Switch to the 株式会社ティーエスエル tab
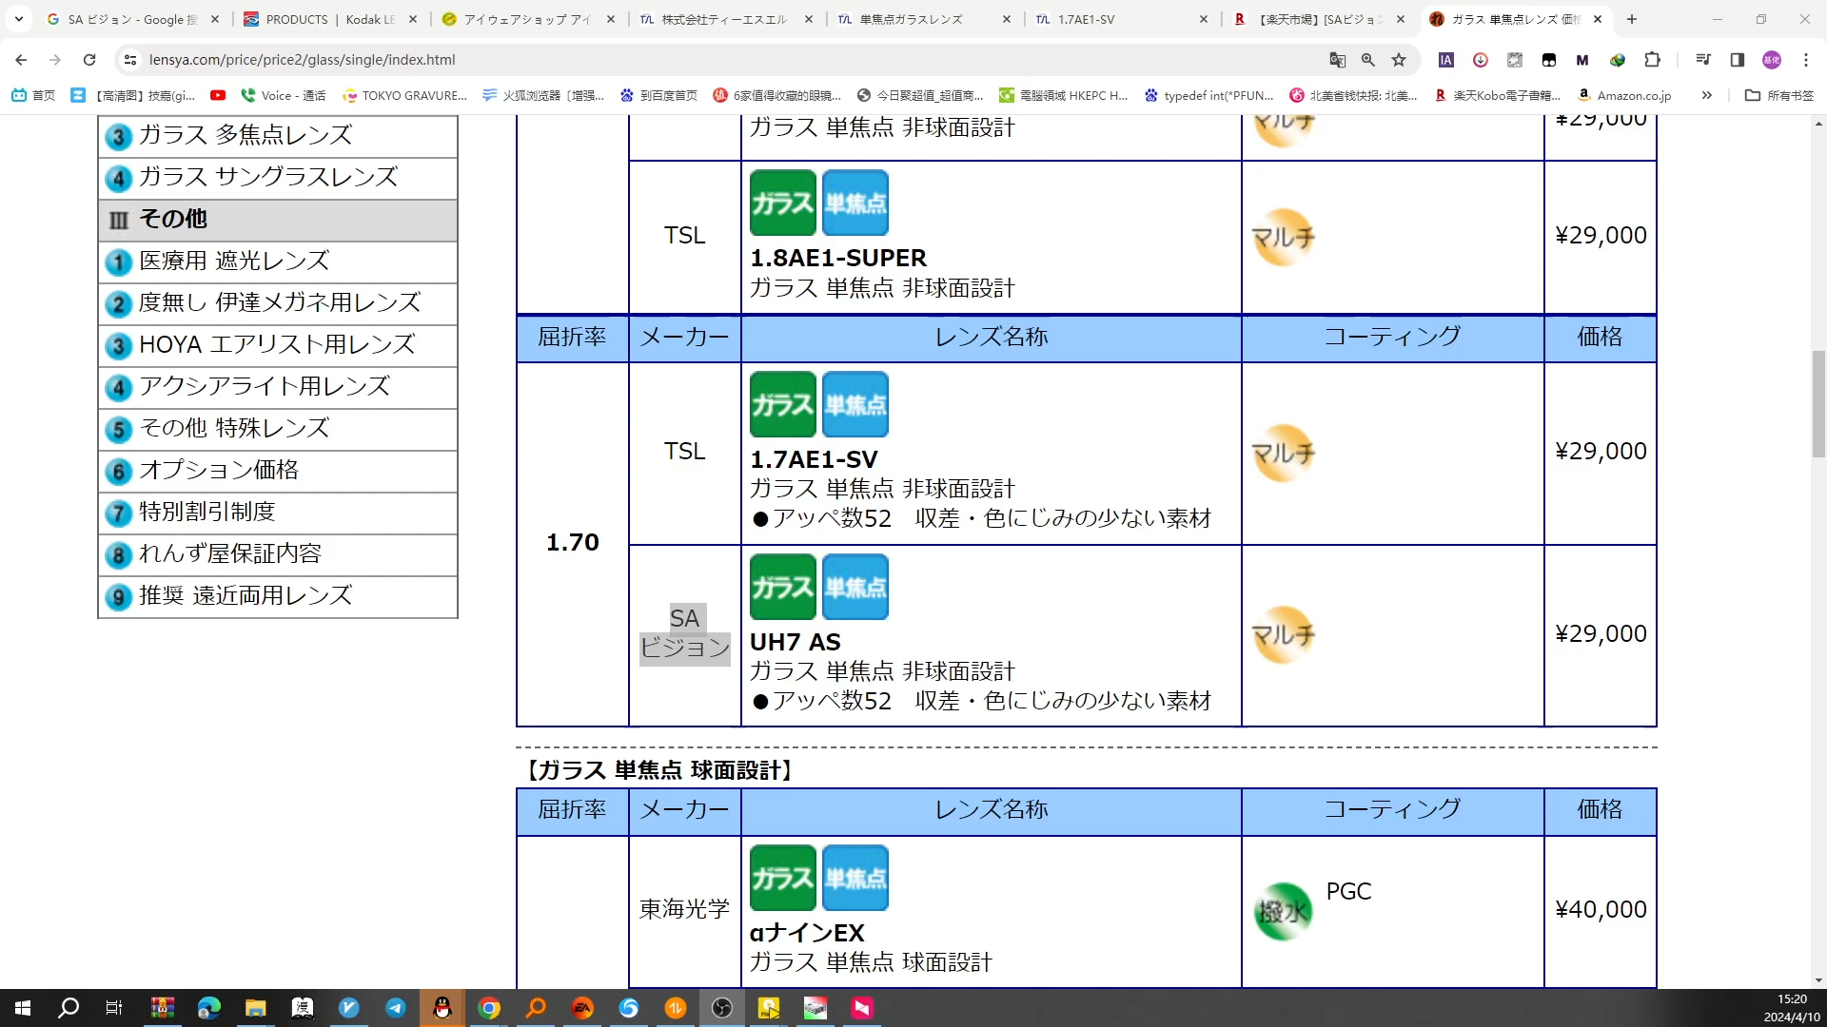Screen dimensions: 1827x1027 [726, 19]
